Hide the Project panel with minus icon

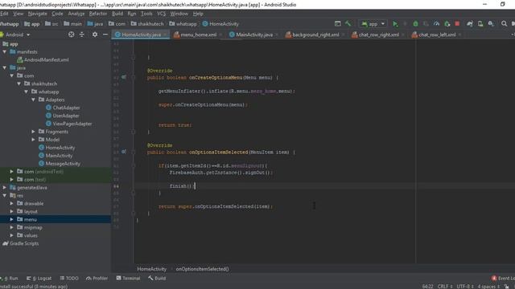[105, 35]
